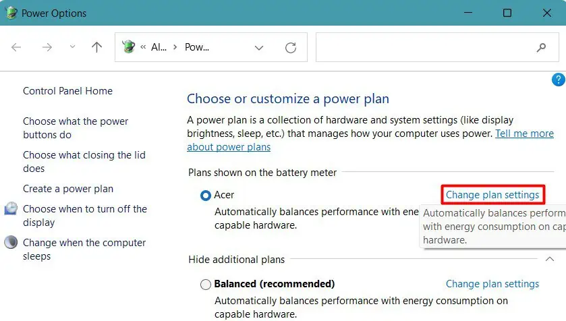Select the Acer power plan
The width and height of the screenshot is (566, 321).
[206, 196]
